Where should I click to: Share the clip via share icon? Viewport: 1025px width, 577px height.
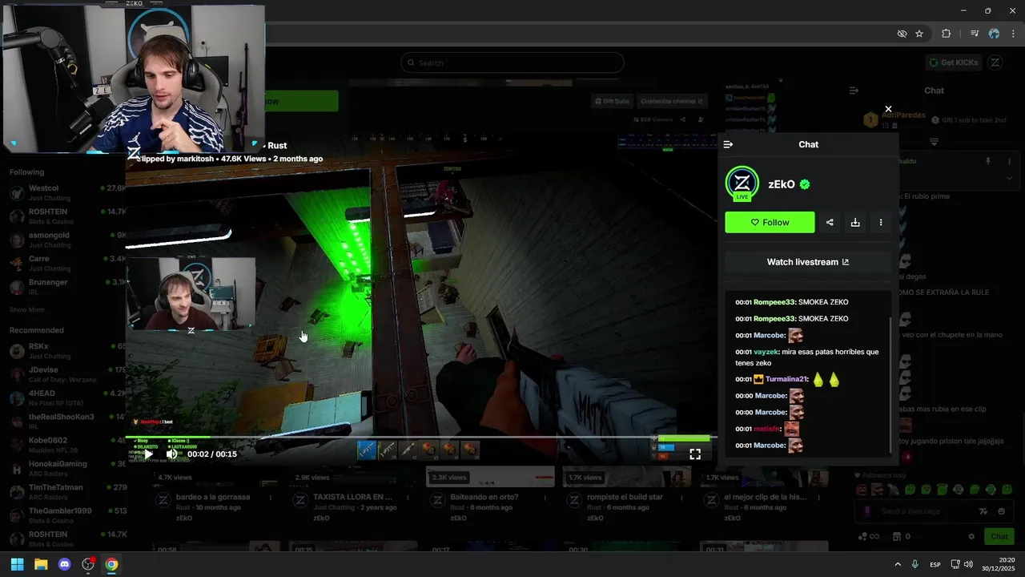click(830, 222)
